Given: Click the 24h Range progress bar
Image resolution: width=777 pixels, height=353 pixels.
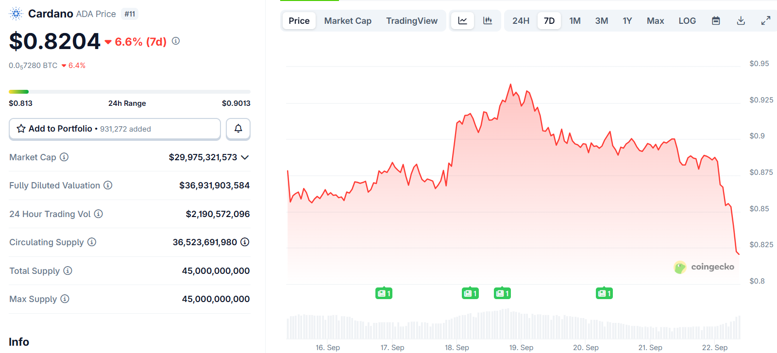Looking at the screenshot, I should point(130,92).
